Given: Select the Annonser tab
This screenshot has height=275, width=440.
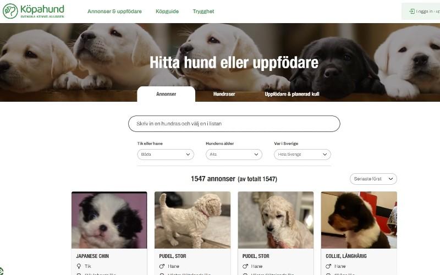Looking at the screenshot, I should [x=166, y=94].
